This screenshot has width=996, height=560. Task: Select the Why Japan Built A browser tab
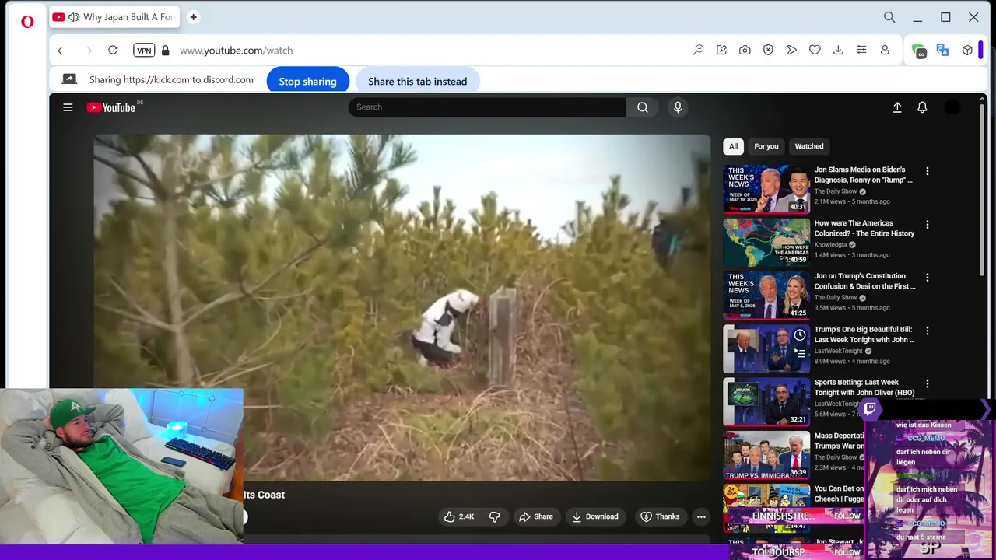point(114,17)
